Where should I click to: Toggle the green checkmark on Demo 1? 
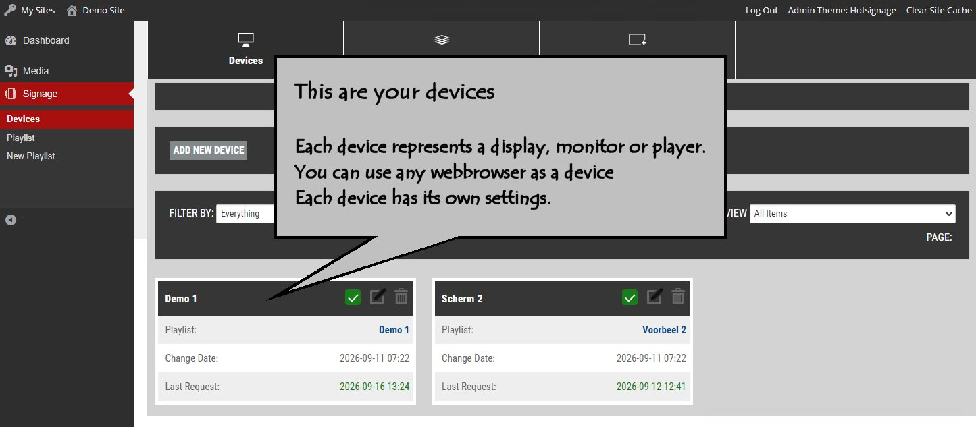pyautogui.click(x=353, y=297)
